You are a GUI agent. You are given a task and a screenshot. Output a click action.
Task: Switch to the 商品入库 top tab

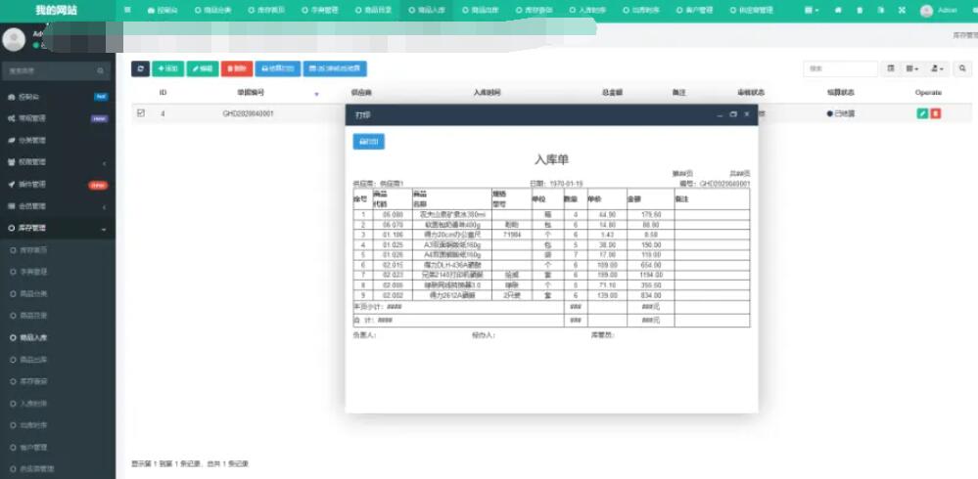coord(428,10)
